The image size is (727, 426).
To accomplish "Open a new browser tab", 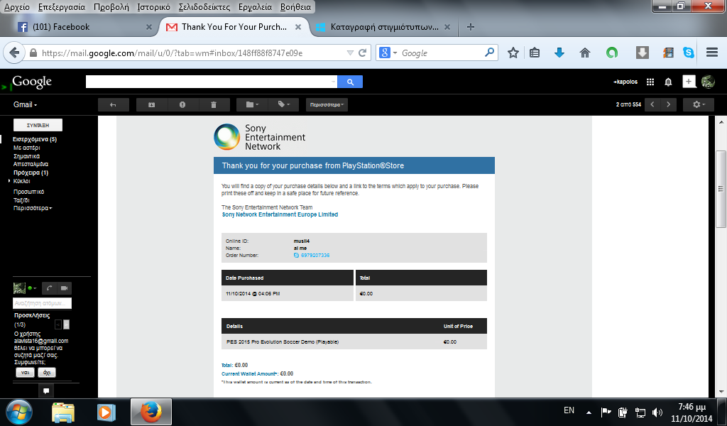I will [470, 27].
